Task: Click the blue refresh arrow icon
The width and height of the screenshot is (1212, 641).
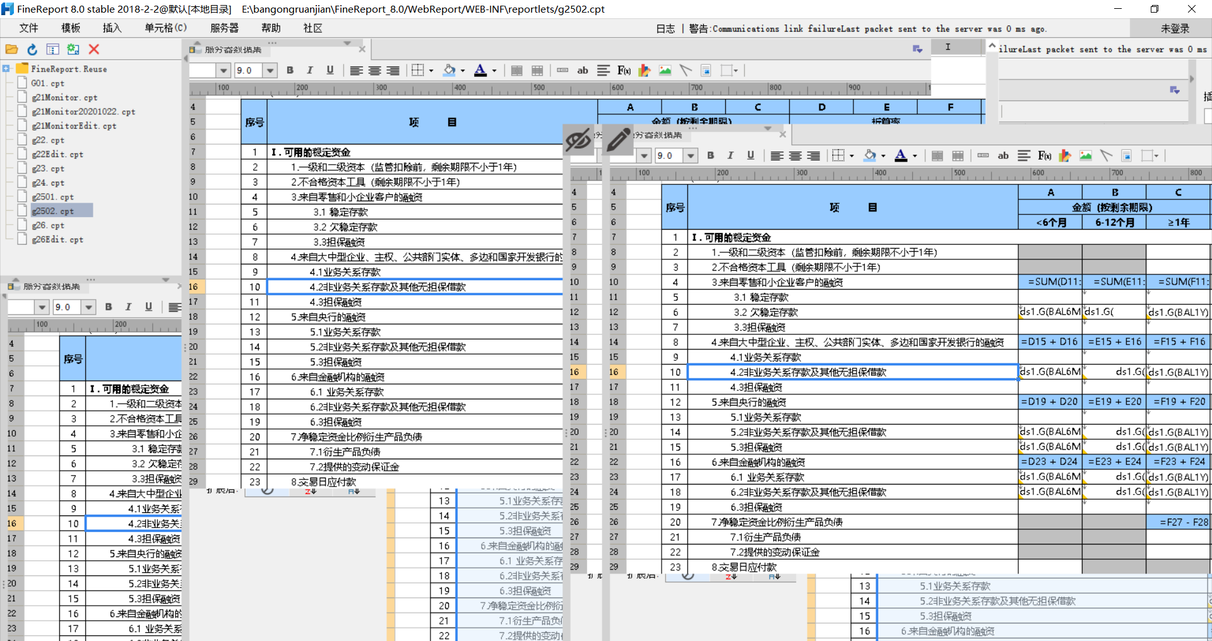Action: coord(32,49)
